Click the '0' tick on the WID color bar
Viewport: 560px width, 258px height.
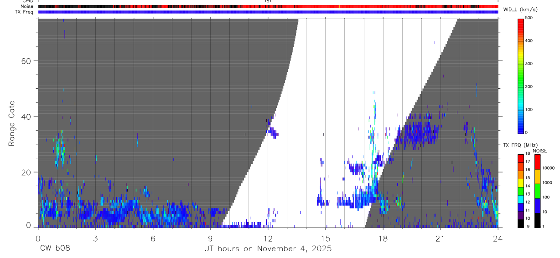click(x=527, y=132)
